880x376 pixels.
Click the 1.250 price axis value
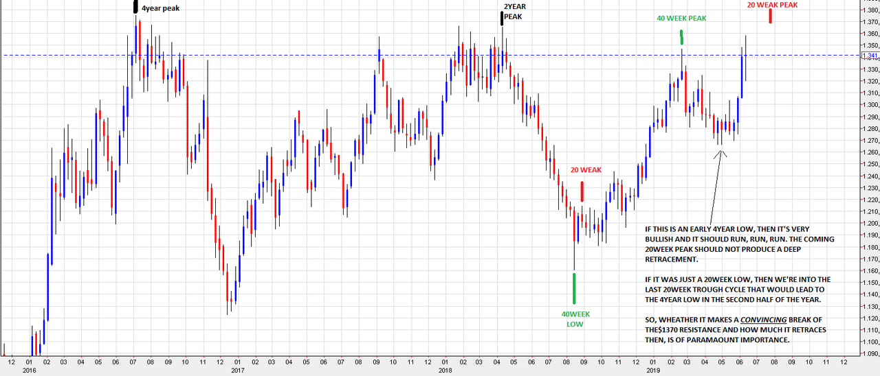tap(870, 164)
